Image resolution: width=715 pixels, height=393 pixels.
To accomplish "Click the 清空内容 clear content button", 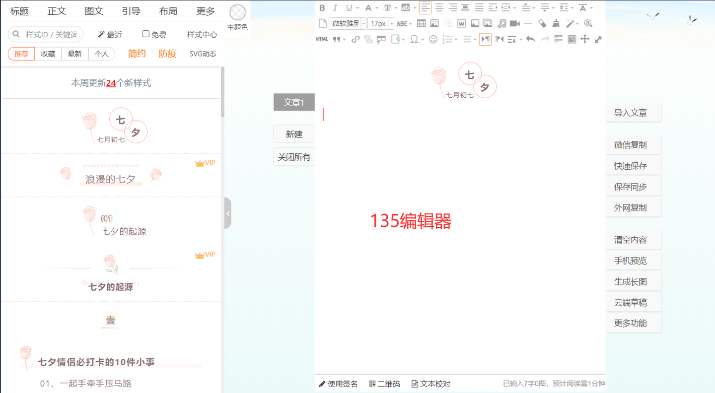I will click(x=634, y=240).
